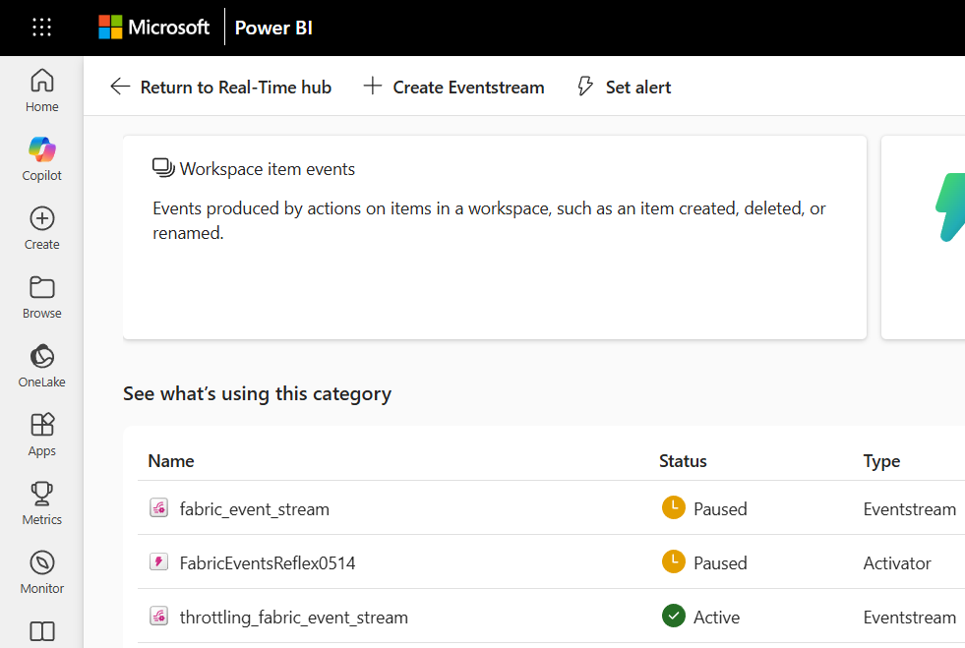Open Metrics trophy icon
Screen dimensions: 965x648
pyautogui.click(x=41, y=502)
